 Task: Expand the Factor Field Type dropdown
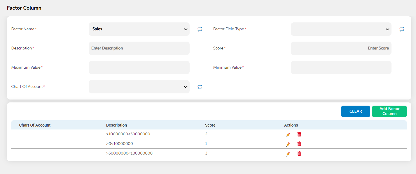[x=341, y=29]
